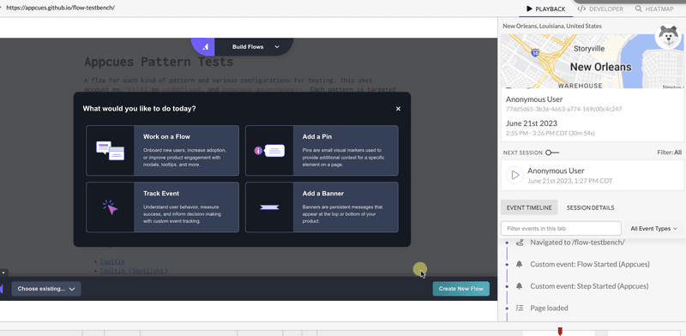686x336 pixels.
Task: Switch to the Session Details tab
Action: [x=590, y=207]
